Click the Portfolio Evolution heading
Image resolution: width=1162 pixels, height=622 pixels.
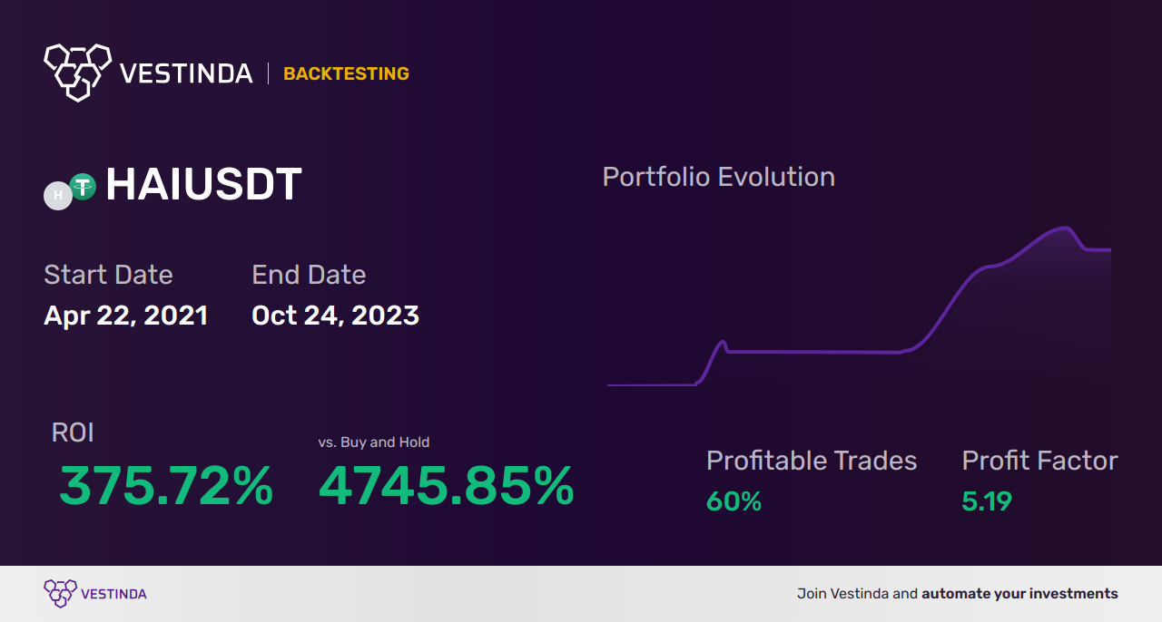point(719,177)
